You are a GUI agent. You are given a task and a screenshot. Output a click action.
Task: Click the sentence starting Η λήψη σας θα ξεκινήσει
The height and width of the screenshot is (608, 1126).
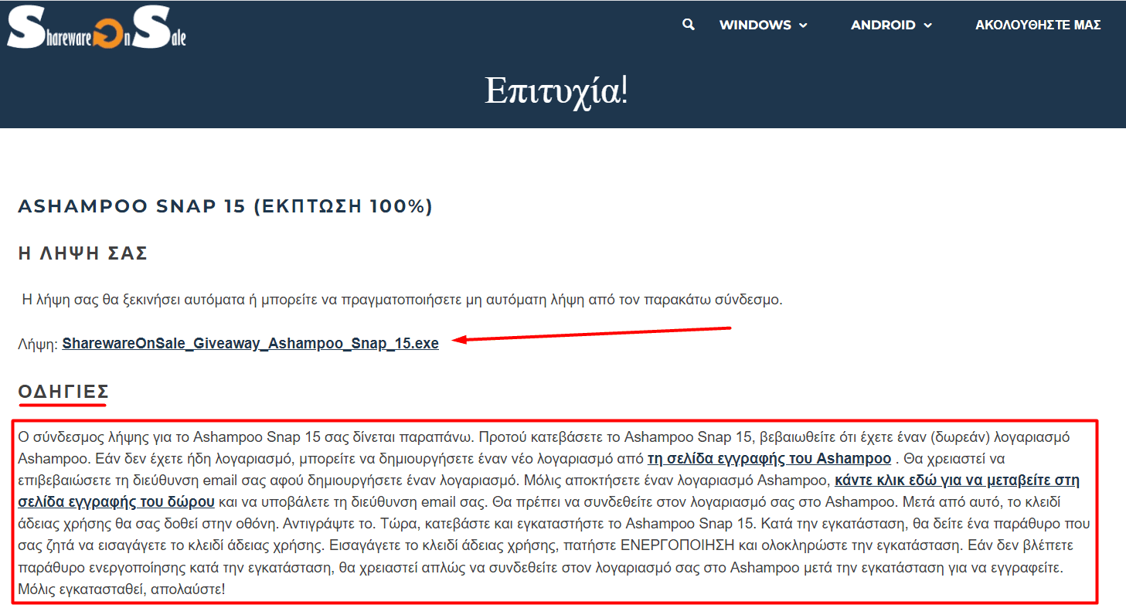point(402,300)
